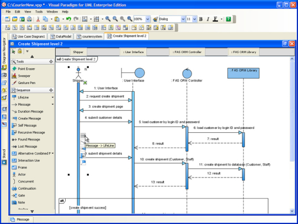Expand the Message tool variants arrow
The width and height of the screenshot is (298, 224).
point(52,105)
